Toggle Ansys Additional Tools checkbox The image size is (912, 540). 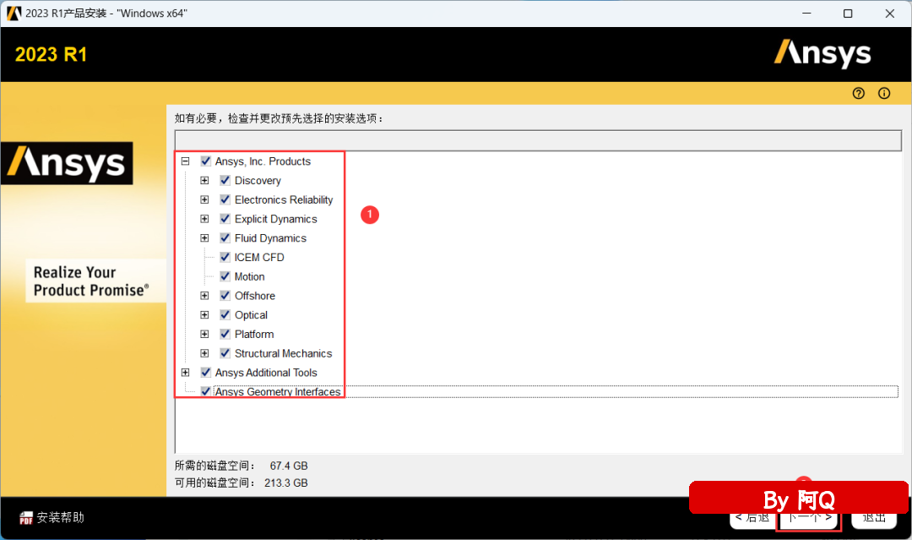click(205, 373)
